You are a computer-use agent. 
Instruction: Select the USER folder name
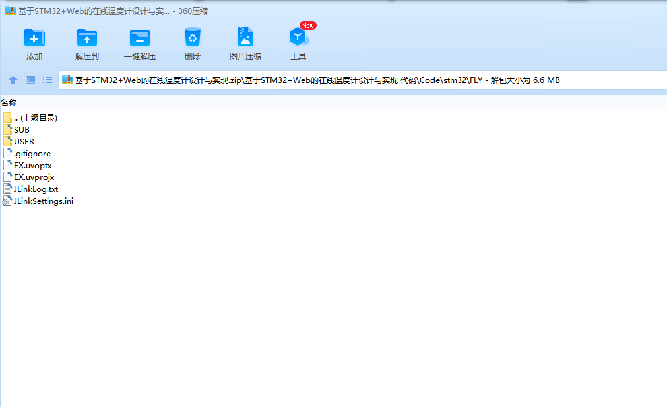(x=24, y=142)
